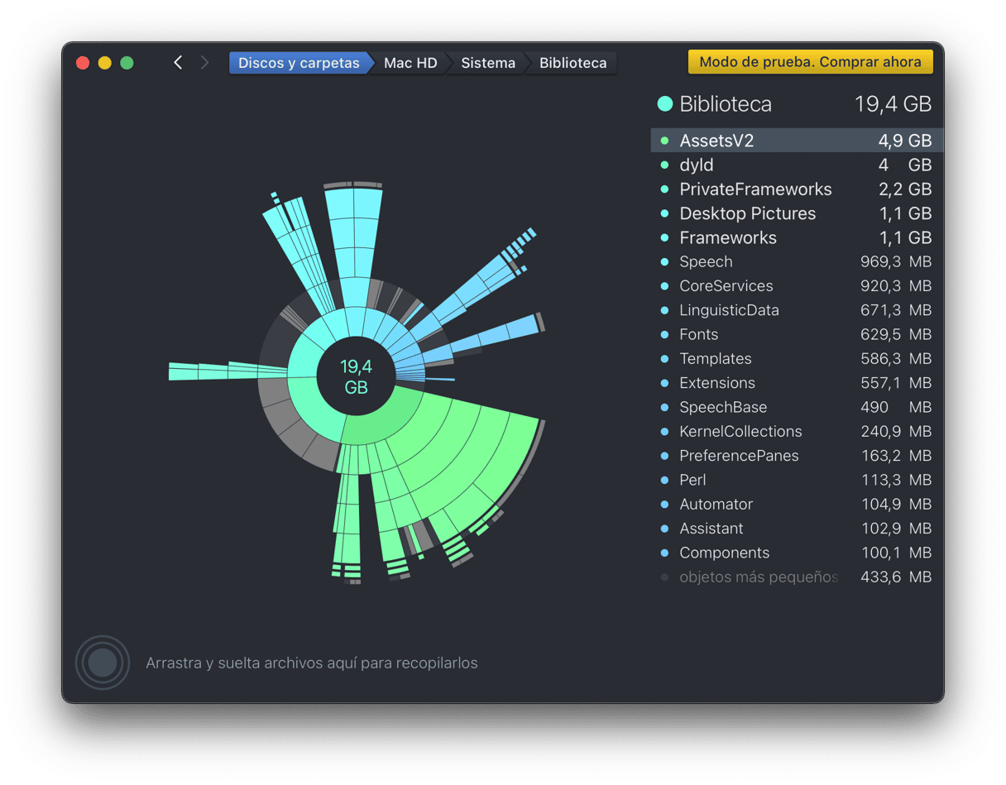
Task: Select SpeechBase folder entry
Action: (x=797, y=408)
